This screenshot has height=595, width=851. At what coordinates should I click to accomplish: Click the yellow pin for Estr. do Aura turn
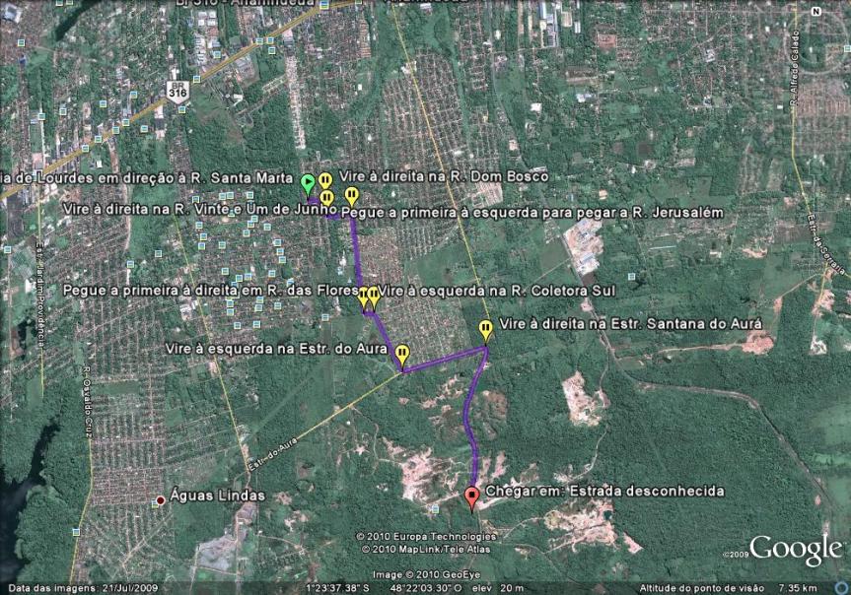coord(401,354)
